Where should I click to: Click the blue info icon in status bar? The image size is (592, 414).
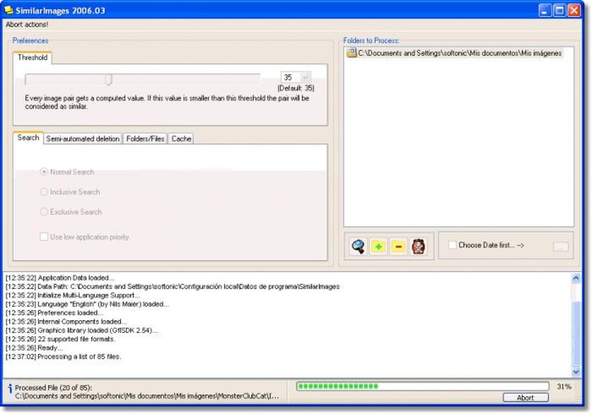click(10, 388)
